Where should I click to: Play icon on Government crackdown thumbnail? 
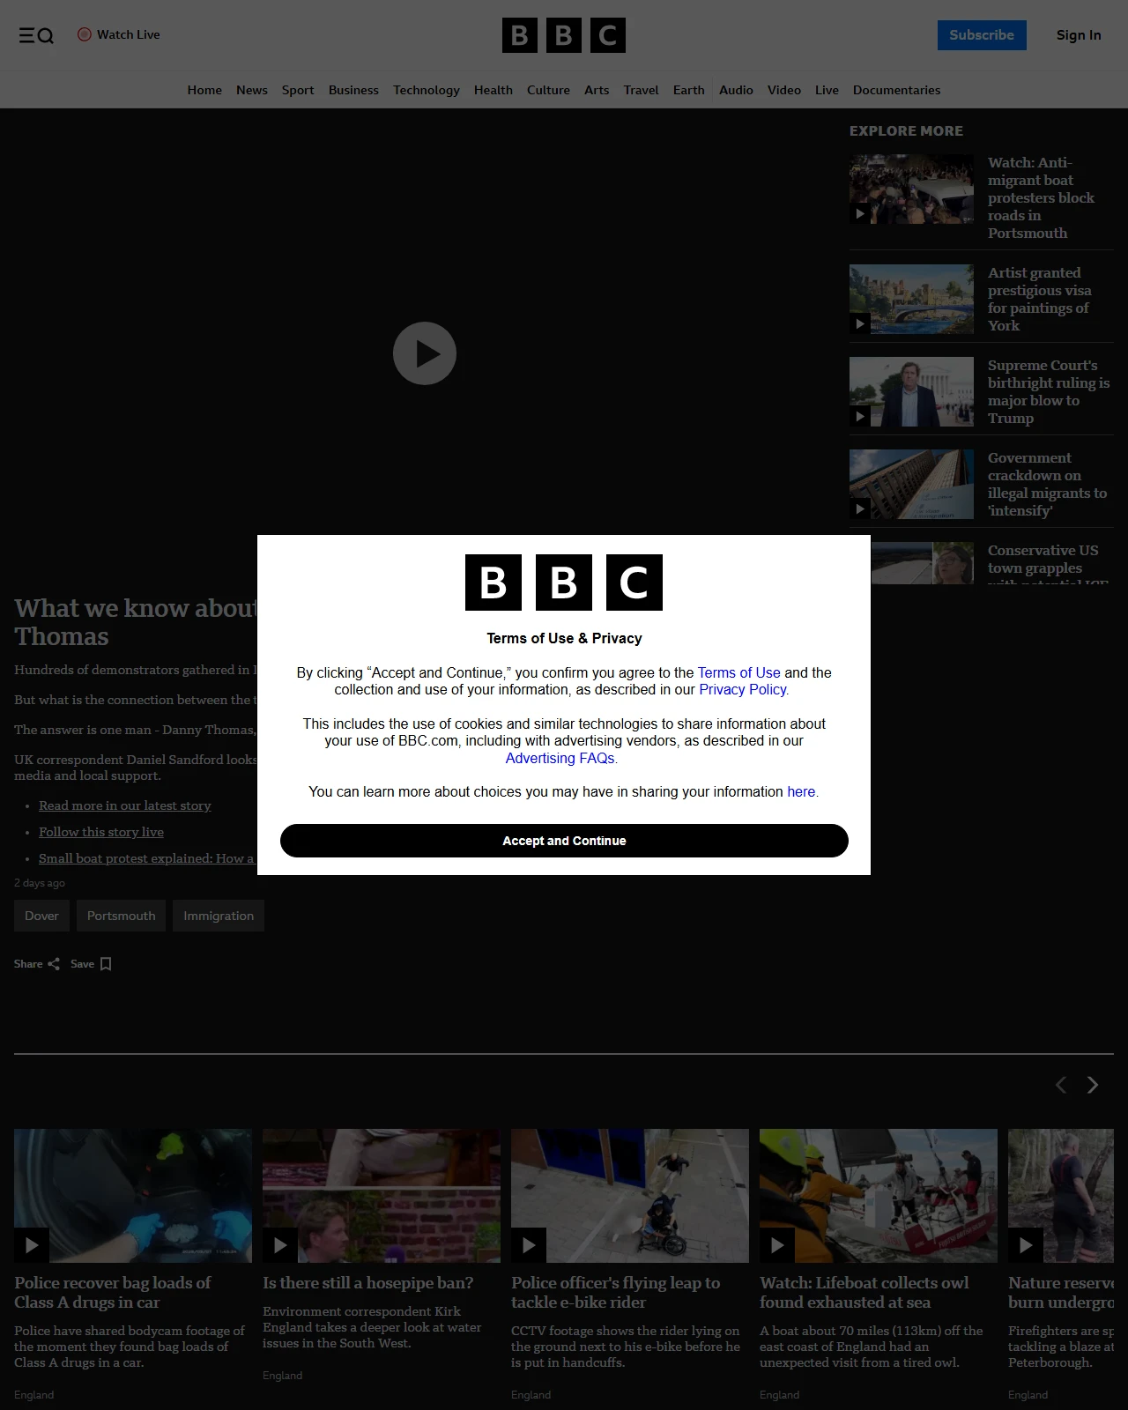click(x=860, y=508)
